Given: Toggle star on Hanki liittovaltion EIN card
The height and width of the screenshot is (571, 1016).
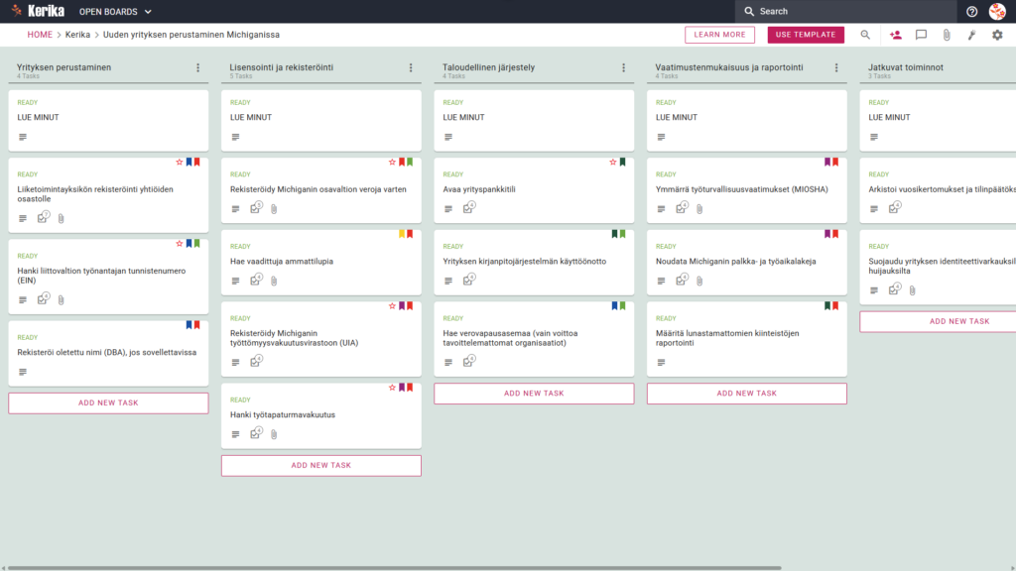Looking at the screenshot, I should [x=180, y=244].
